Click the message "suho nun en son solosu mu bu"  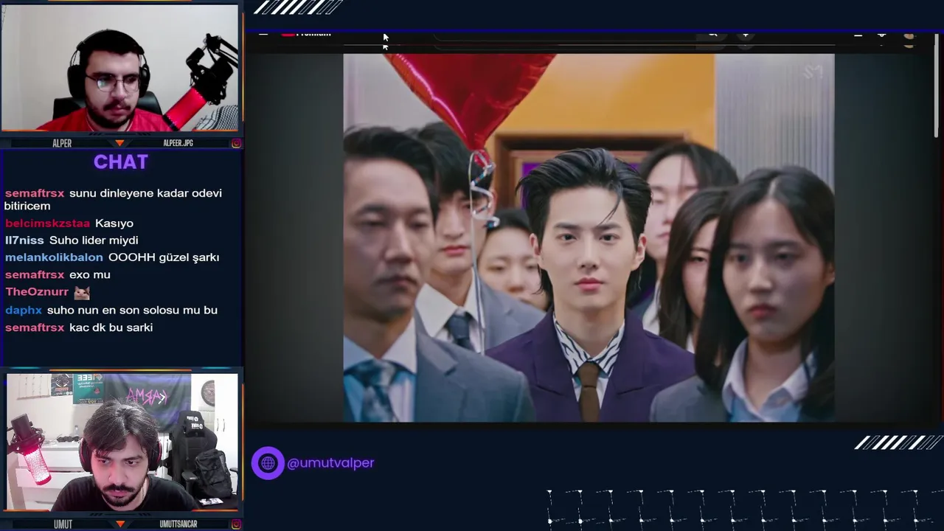[132, 310]
